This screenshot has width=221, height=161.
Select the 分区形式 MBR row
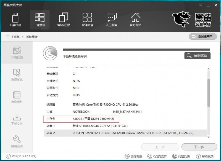pos(126,88)
